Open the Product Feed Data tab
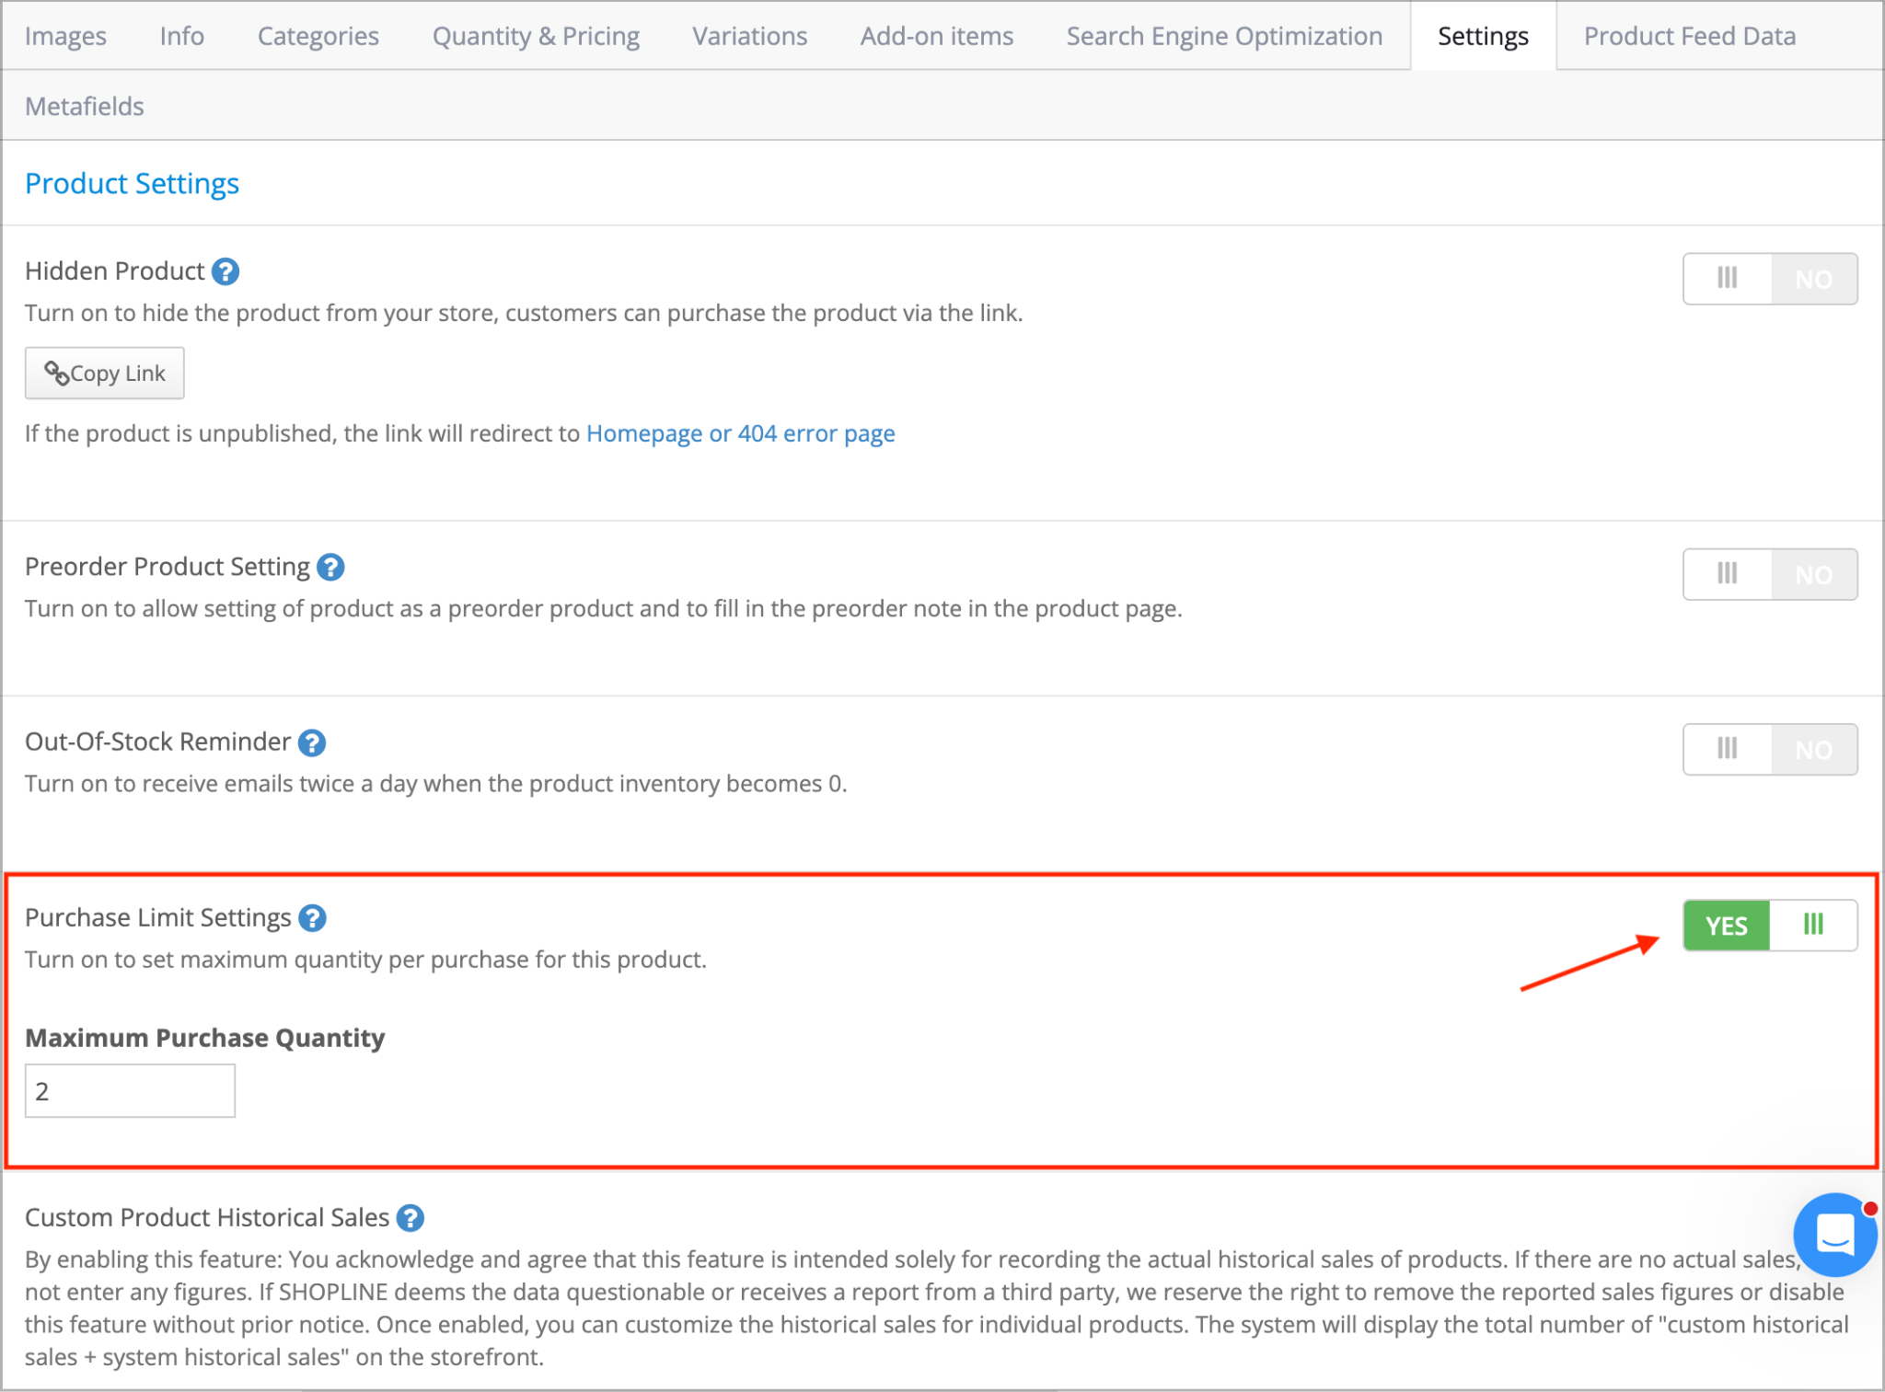The height and width of the screenshot is (1392, 1885). [x=1689, y=36]
